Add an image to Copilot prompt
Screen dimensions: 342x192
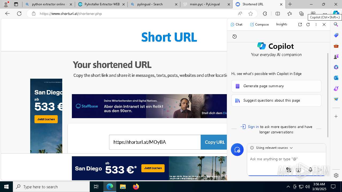289,170
